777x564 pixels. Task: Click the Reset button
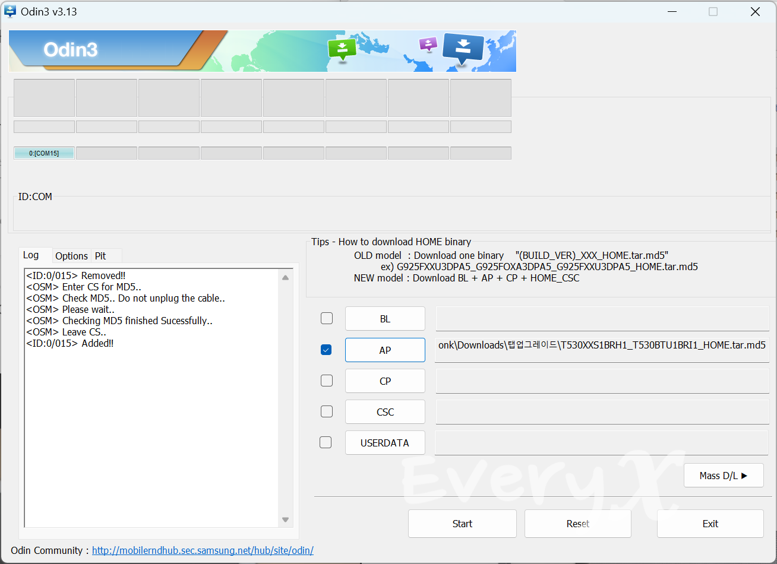pos(578,524)
